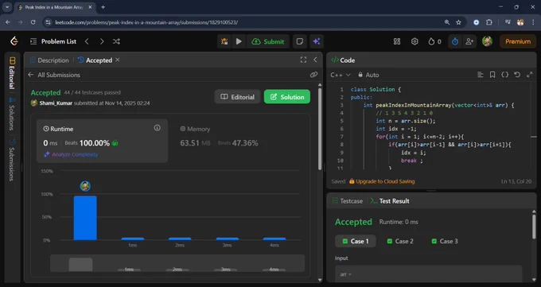Switch to the Description tab
The width and height of the screenshot is (541, 287).
click(x=49, y=60)
